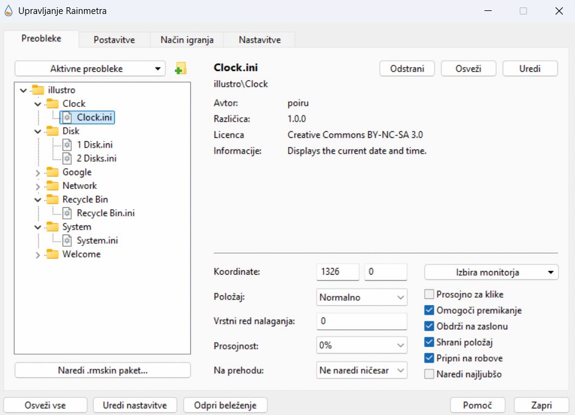Click the Pomoč button
The image size is (575, 415).
tap(478, 405)
